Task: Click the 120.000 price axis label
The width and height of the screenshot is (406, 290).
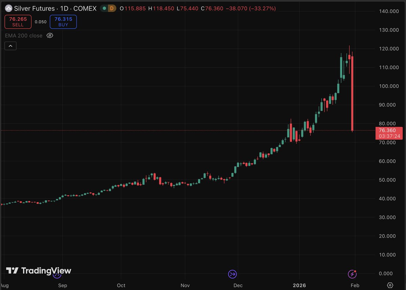Action: pos(388,49)
